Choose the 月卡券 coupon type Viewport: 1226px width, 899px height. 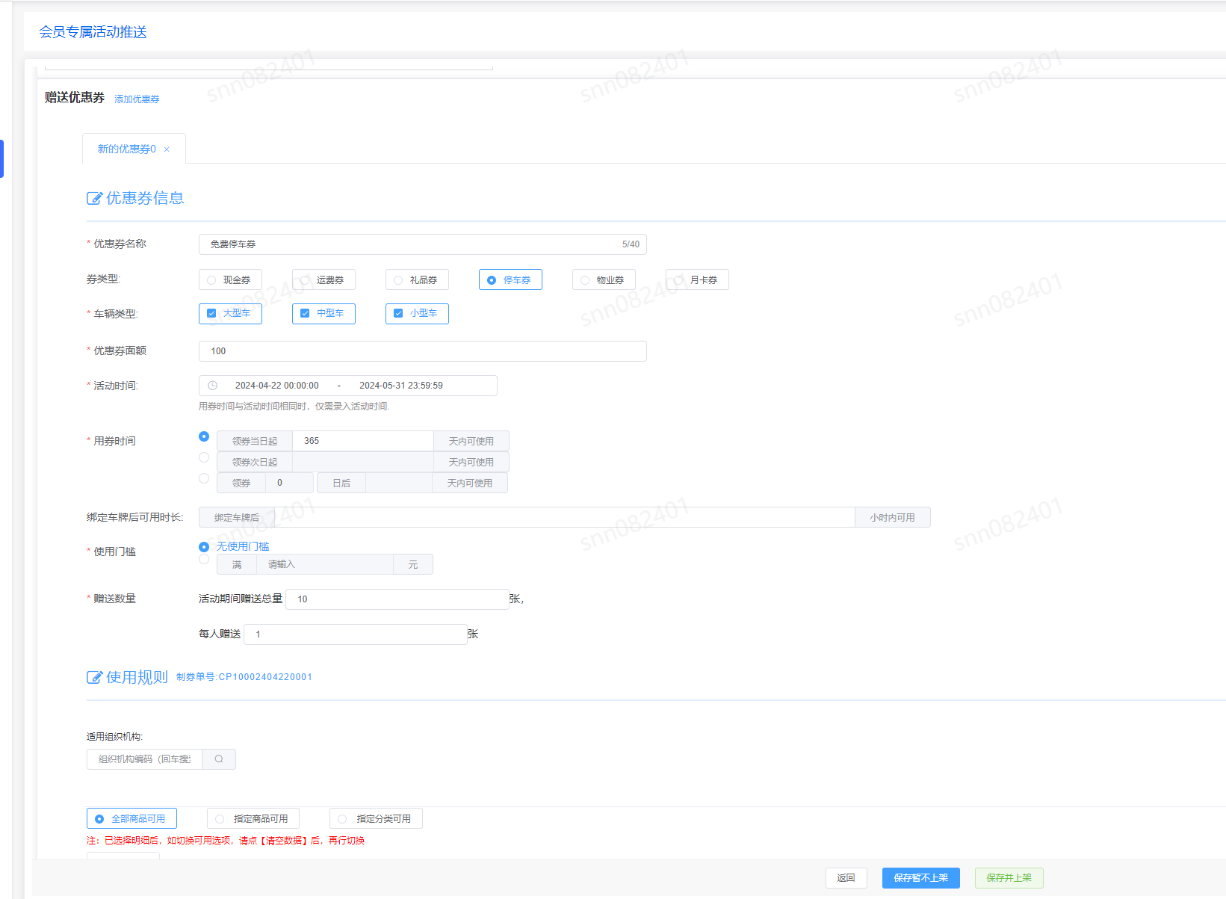697,279
